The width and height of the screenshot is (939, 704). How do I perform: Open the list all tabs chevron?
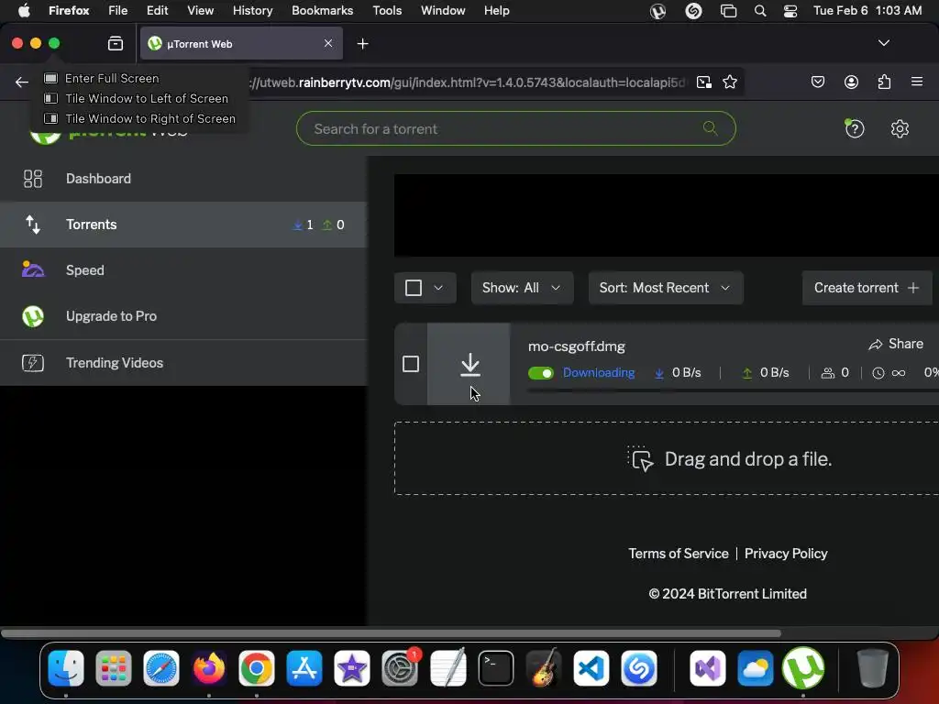click(x=883, y=43)
